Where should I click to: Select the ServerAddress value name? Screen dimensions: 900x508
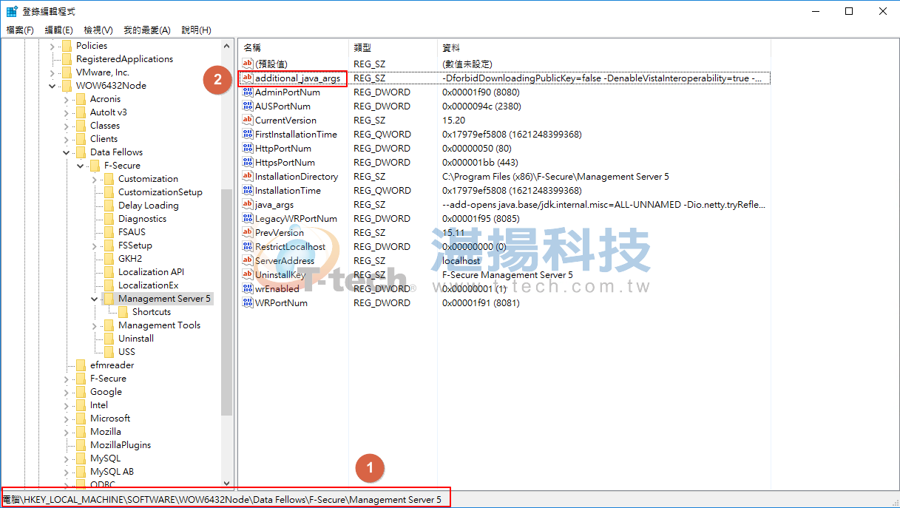click(285, 261)
